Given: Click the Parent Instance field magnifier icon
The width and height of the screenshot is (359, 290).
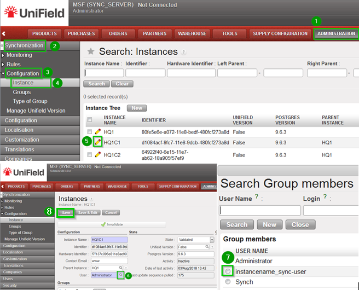Looking at the screenshot, I should point(120,268).
